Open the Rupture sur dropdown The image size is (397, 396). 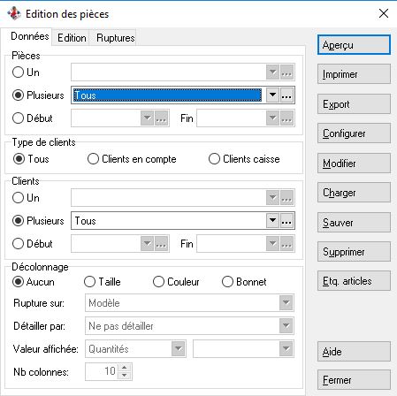point(286,302)
